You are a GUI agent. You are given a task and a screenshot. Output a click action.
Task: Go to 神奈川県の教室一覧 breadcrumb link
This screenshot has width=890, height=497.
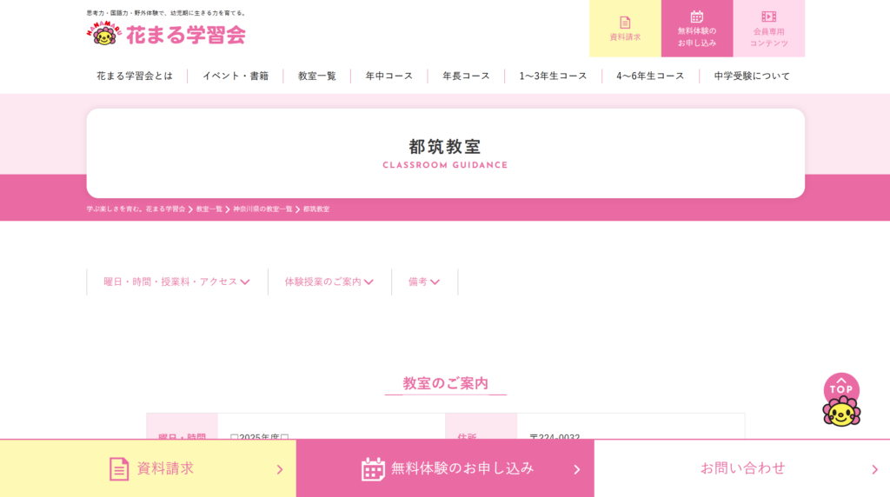(262, 209)
